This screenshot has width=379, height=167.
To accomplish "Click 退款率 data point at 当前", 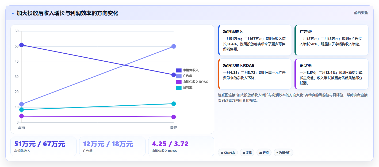I will [22, 110].
